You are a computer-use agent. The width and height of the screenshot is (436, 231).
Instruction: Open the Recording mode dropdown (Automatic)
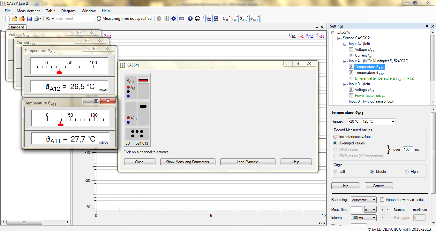tap(364, 200)
